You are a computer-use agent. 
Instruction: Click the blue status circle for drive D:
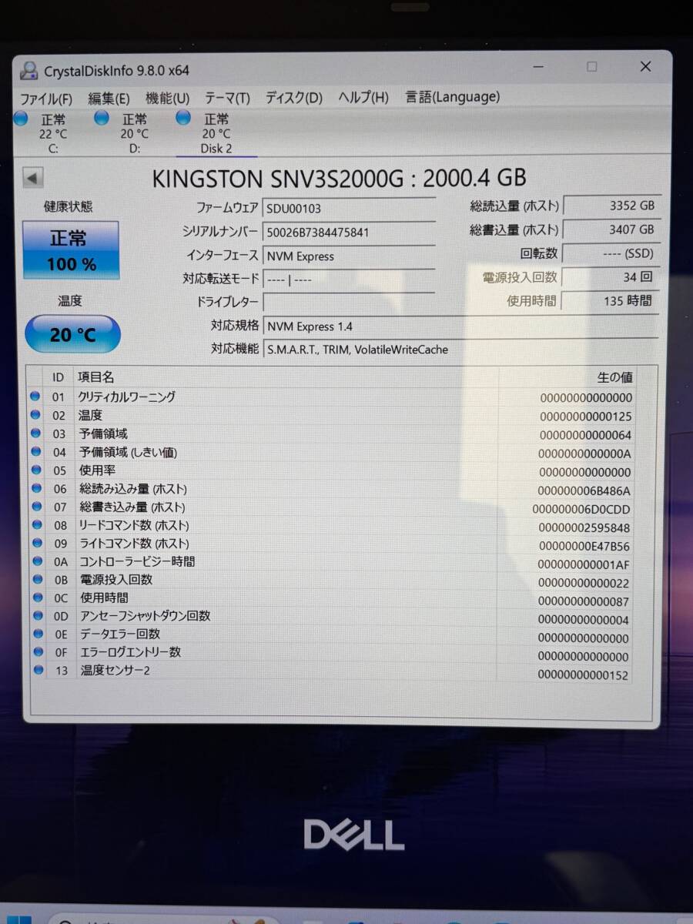coord(102,118)
